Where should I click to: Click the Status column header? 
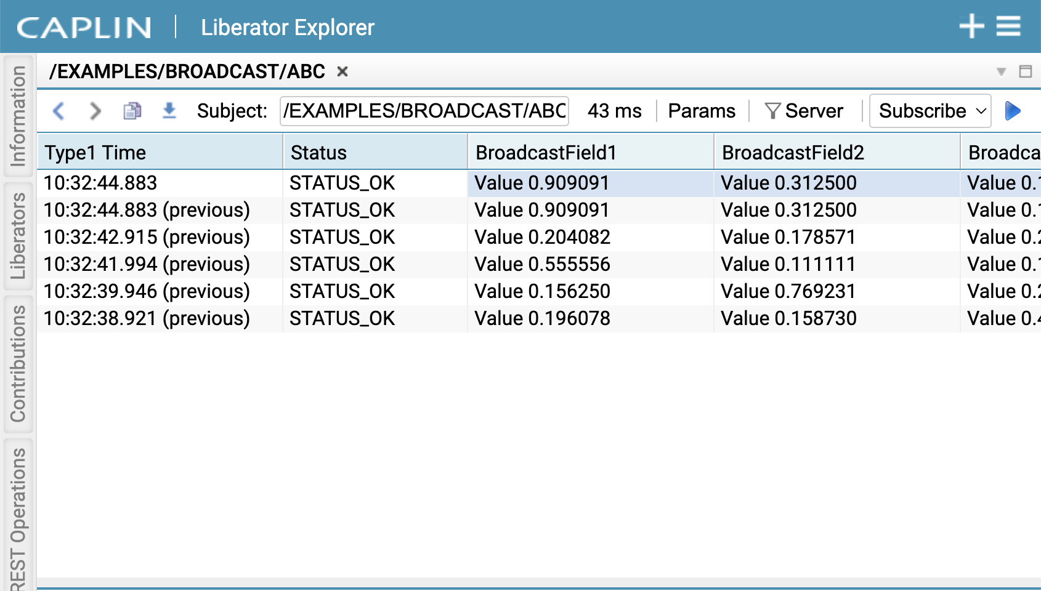pos(375,153)
